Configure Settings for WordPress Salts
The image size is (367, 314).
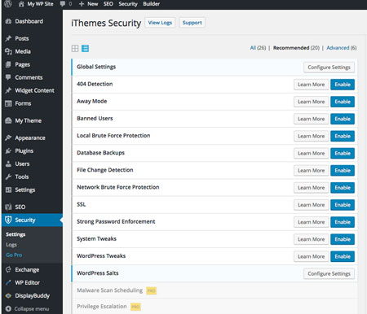coord(329,273)
